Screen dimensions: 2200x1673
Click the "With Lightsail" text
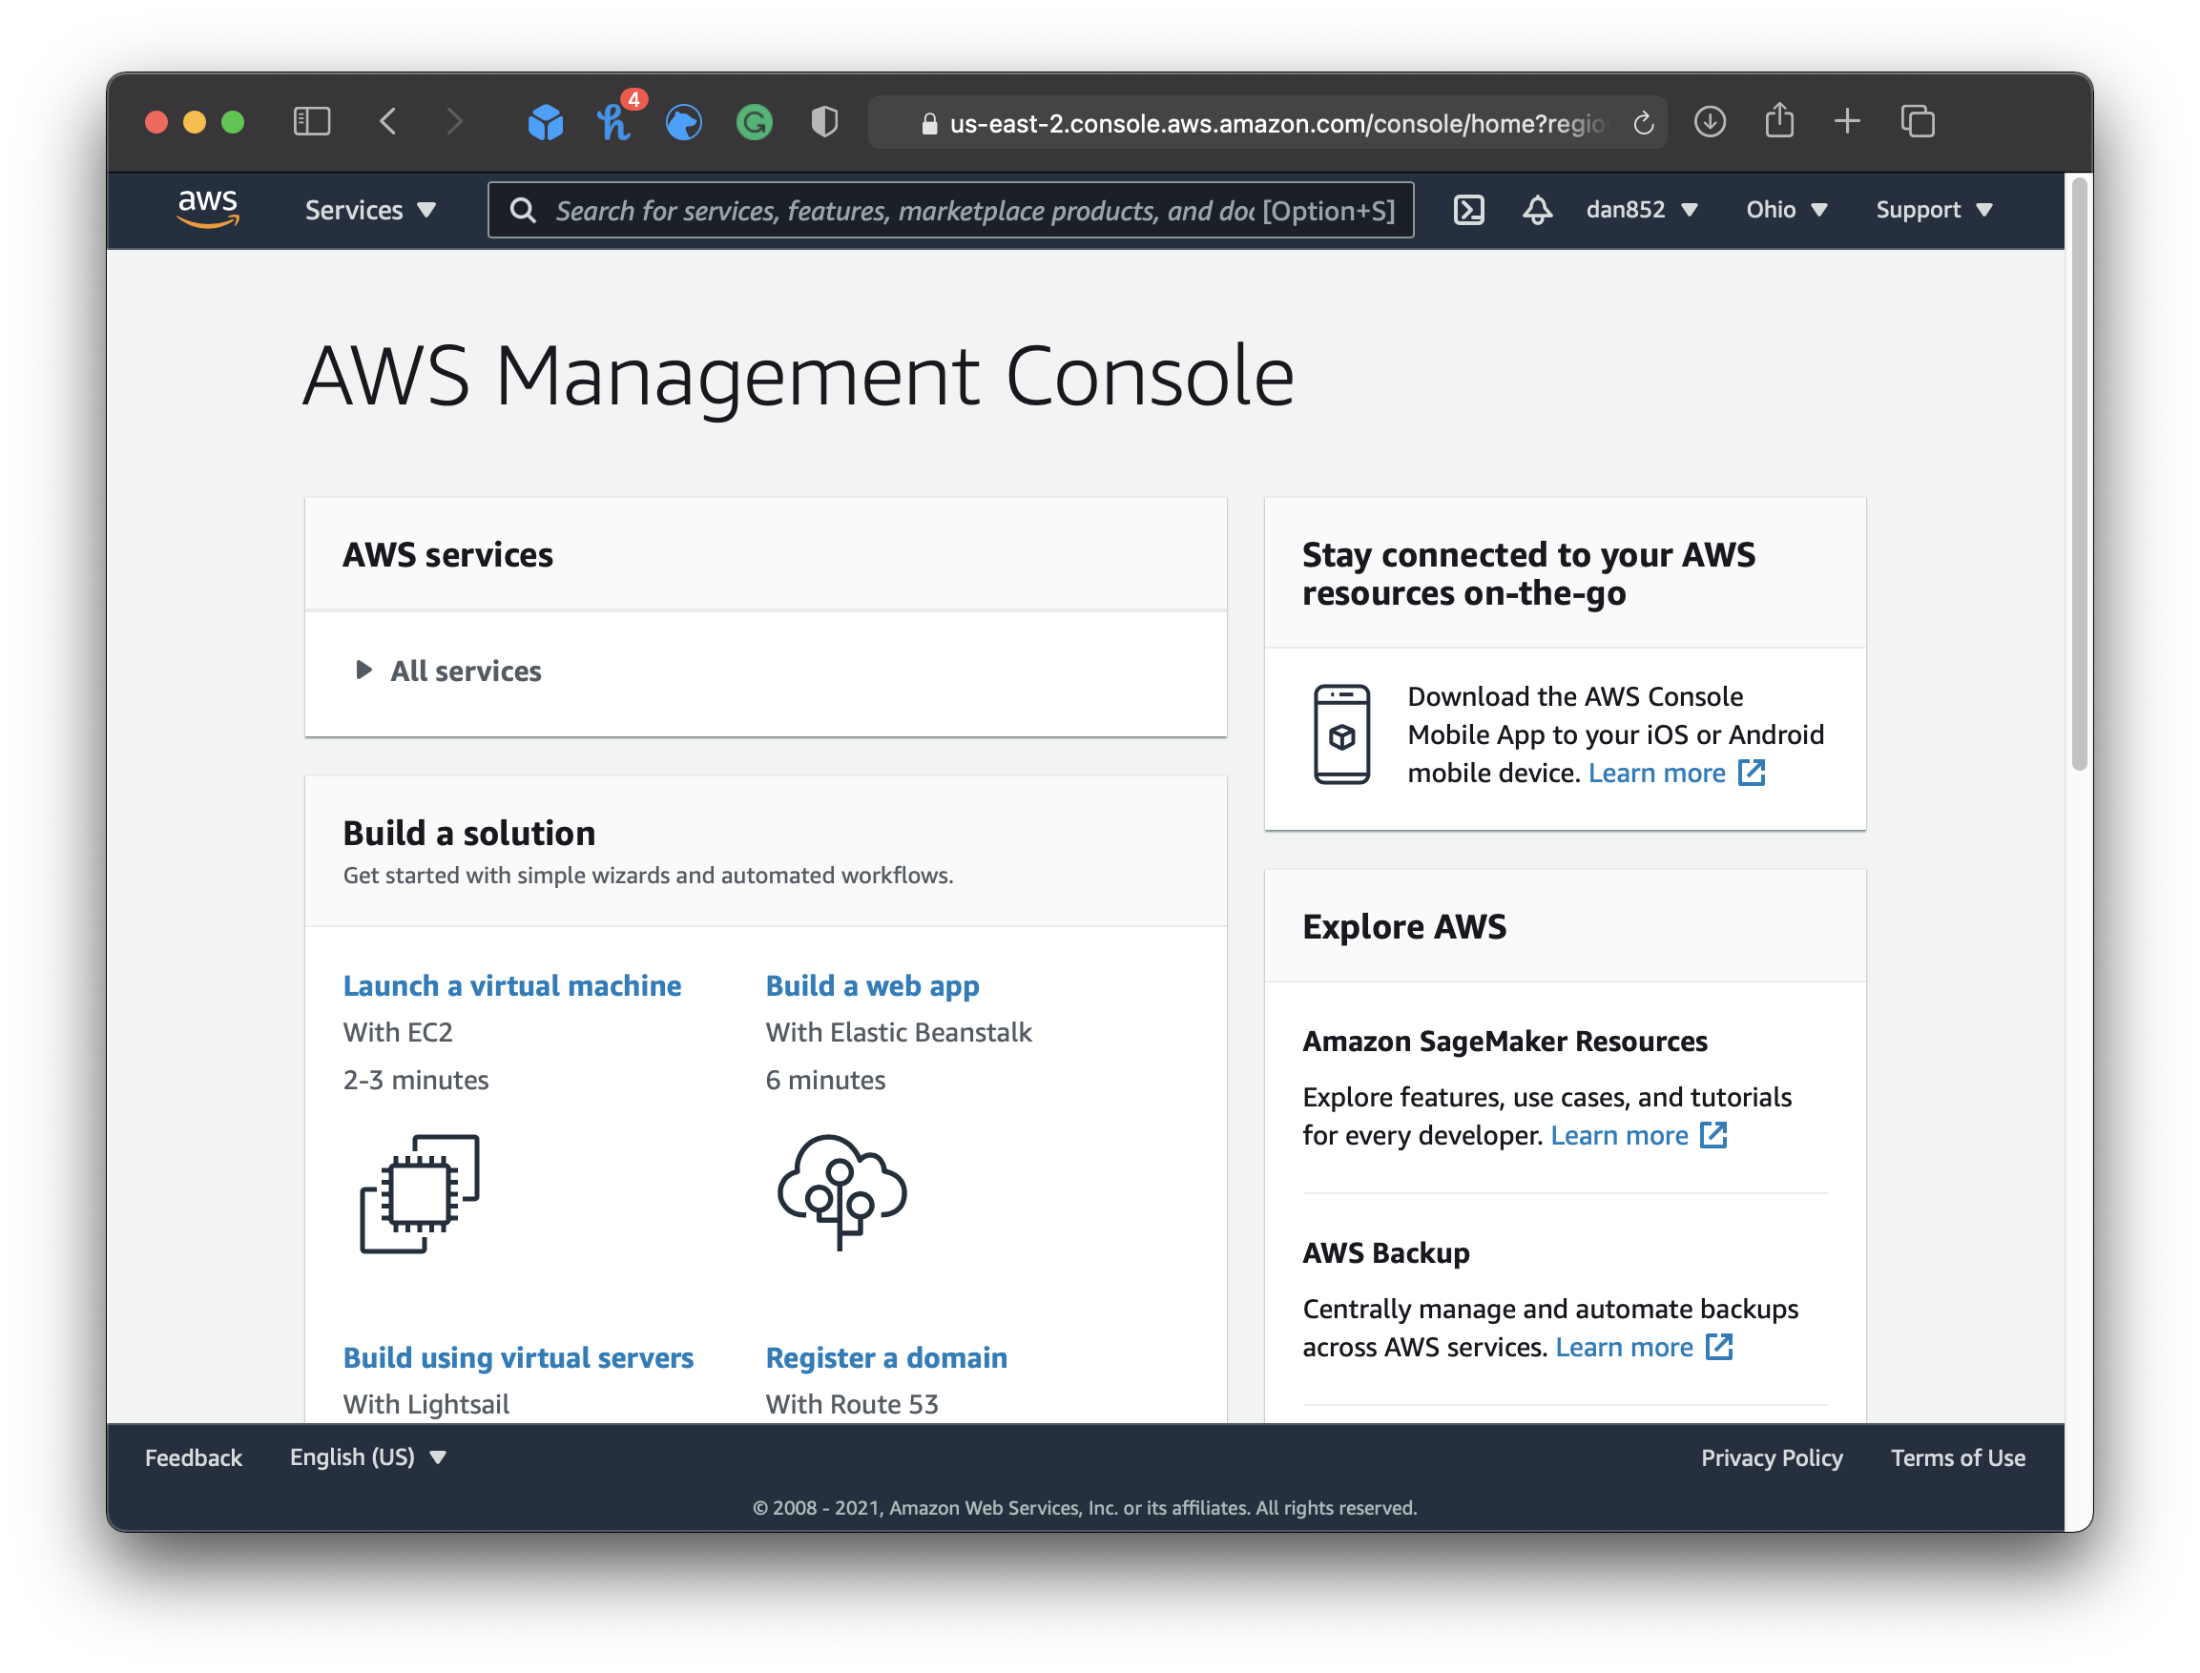click(x=426, y=1404)
